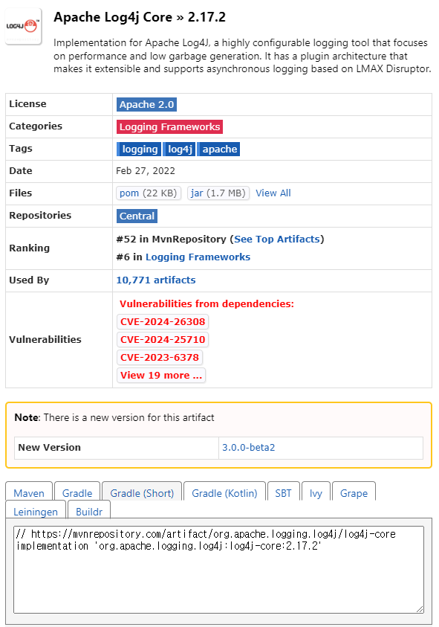This screenshot has width=439, height=627.
Task: Open CVE-2024-25710 vulnerability
Action: [163, 339]
